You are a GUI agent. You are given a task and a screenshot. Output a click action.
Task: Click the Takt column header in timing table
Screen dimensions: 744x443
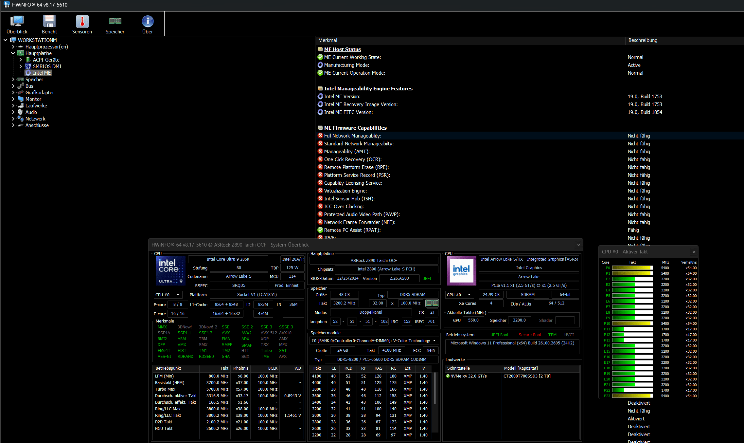coord(317,368)
